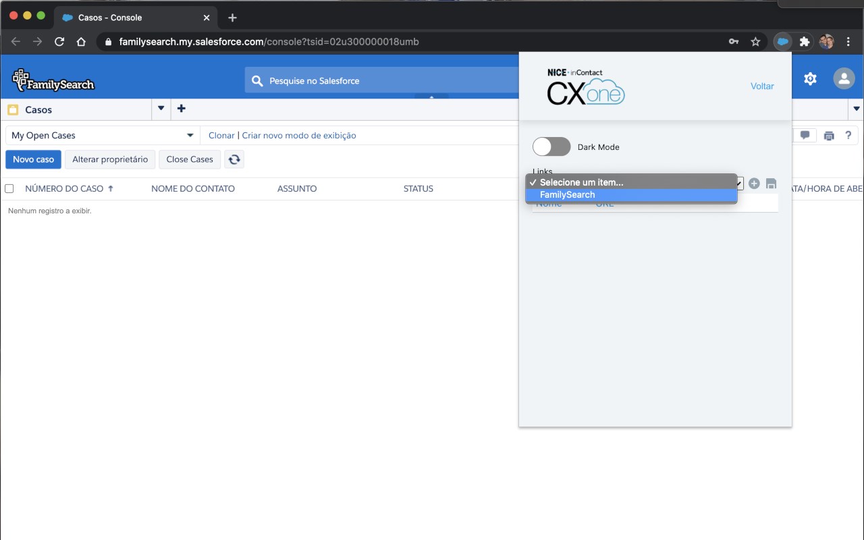Open the tab bar dropdown arrow at right
The width and height of the screenshot is (864, 540).
point(857,109)
